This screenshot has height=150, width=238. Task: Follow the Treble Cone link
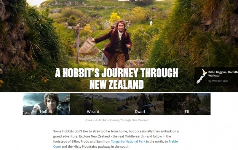(115, 144)
